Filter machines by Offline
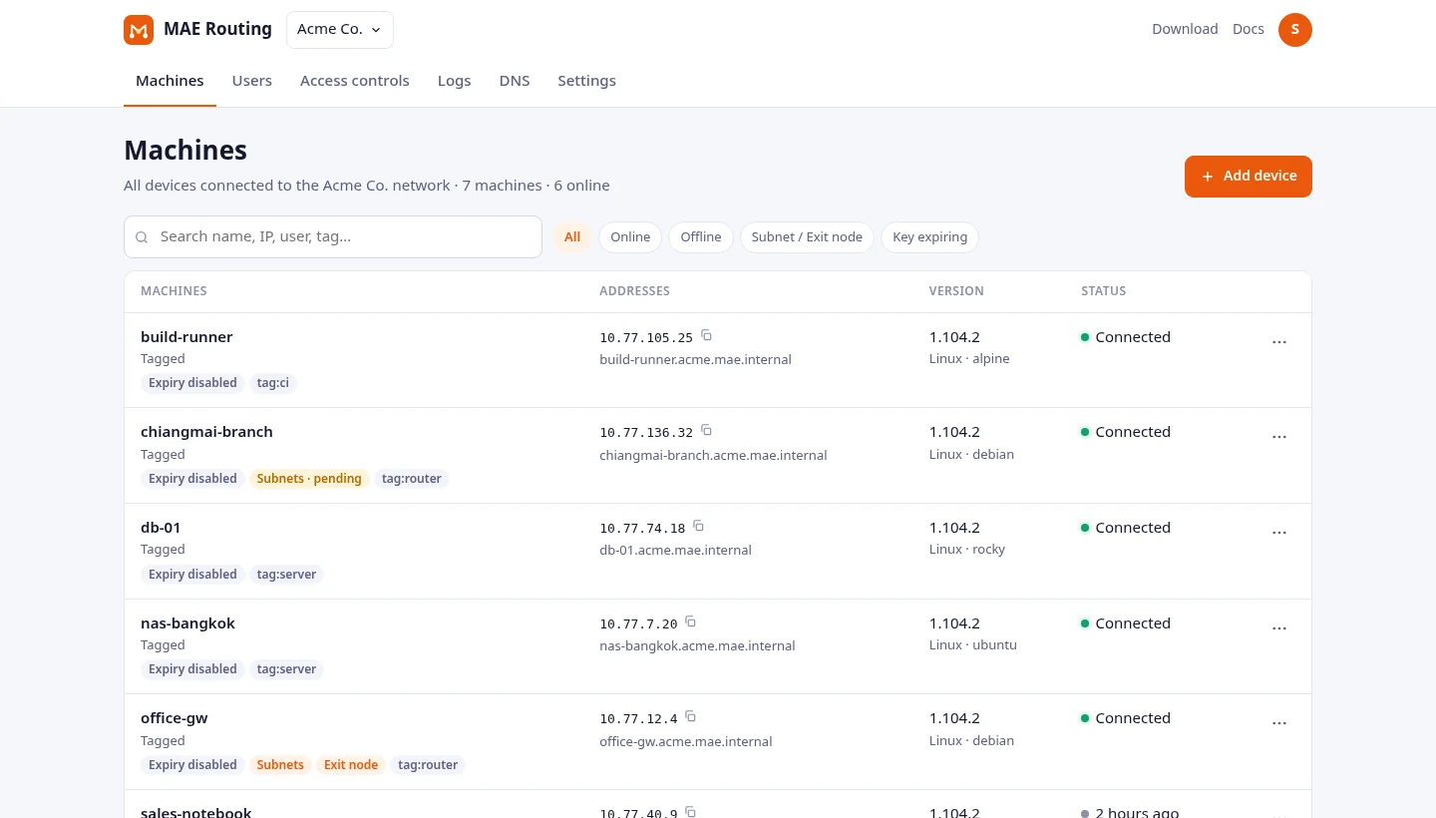Screen dimensions: 1436x818 coord(701,237)
